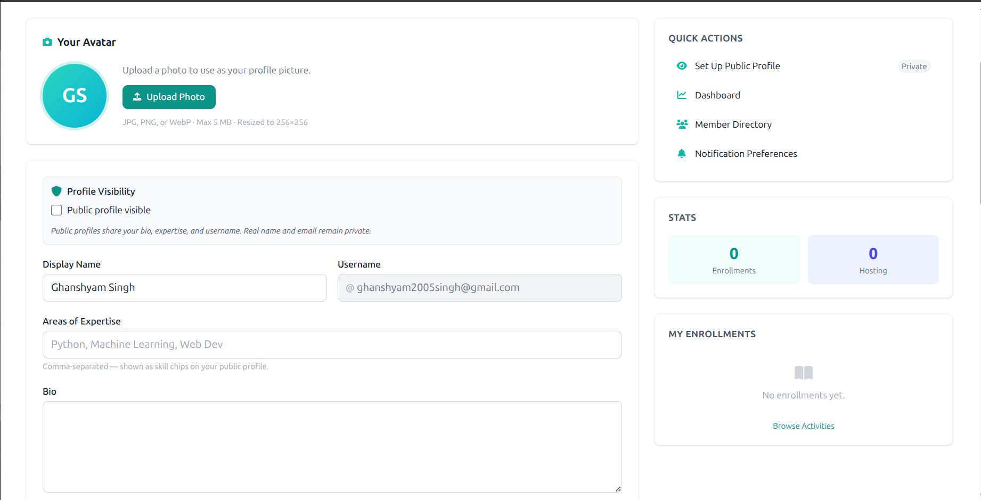Focus the Areas of Expertise field

pyautogui.click(x=332, y=345)
